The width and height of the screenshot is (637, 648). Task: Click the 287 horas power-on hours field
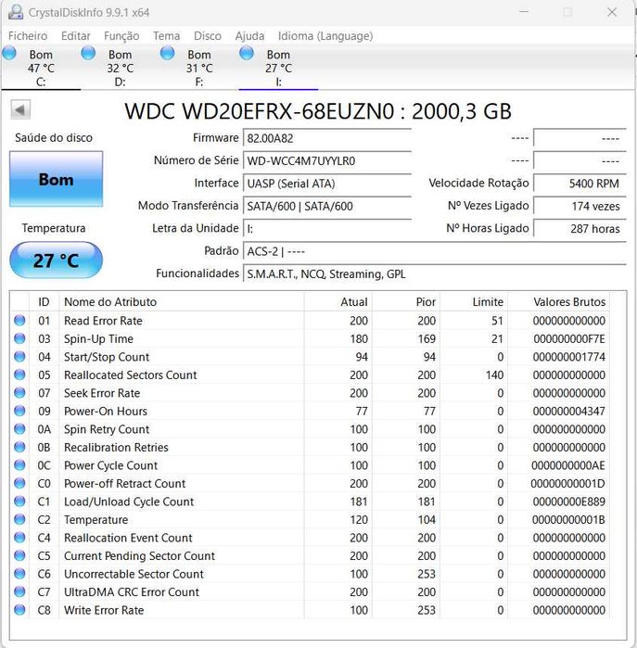click(x=580, y=229)
